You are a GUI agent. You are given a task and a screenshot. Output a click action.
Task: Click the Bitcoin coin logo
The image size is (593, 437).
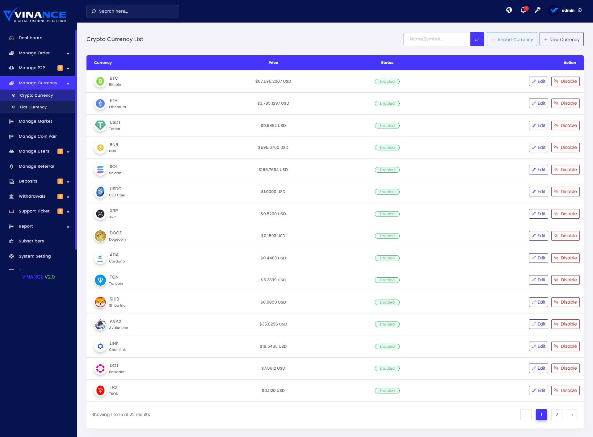click(100, 81)
